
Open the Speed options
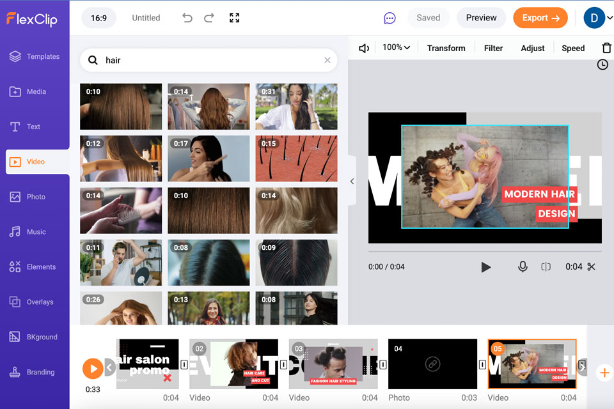[573, 48]
